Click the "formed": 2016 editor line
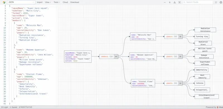The image size is (223, 109). (20, 13)
